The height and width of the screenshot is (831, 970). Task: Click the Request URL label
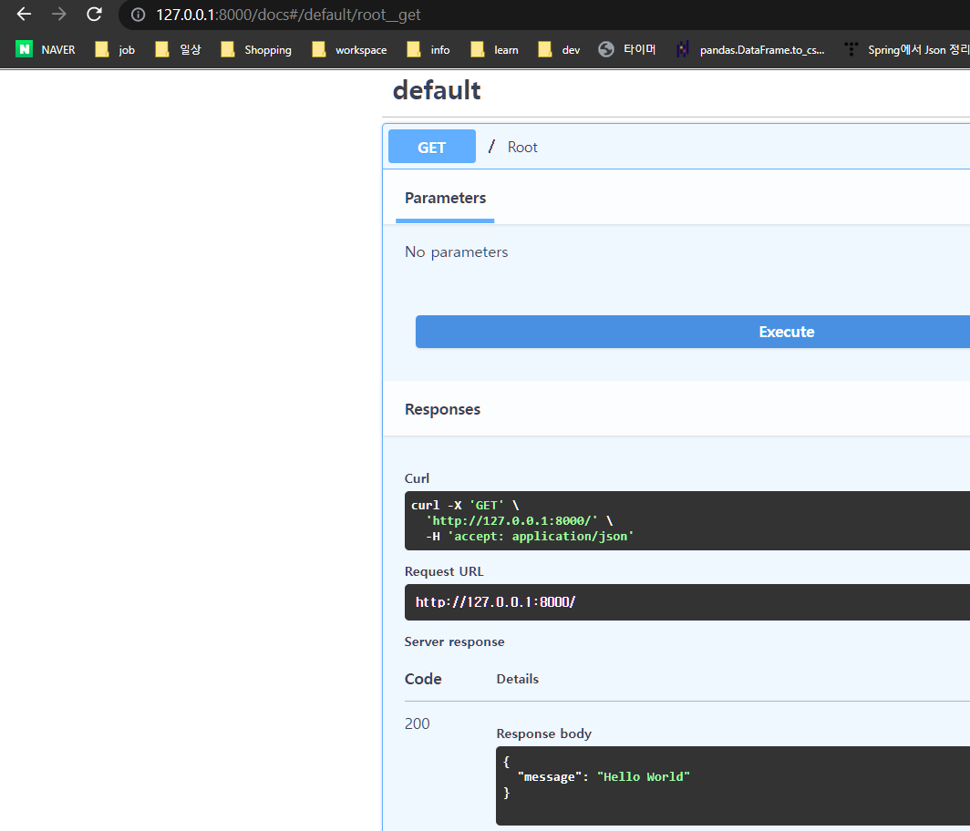pos(444,571)
